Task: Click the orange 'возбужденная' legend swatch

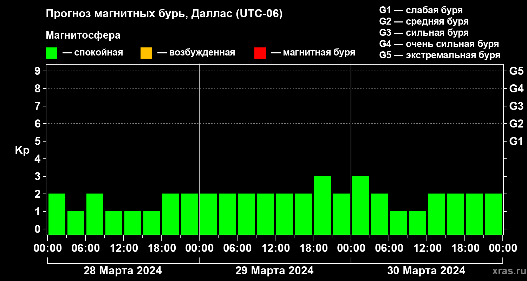Action: [146, 53]
